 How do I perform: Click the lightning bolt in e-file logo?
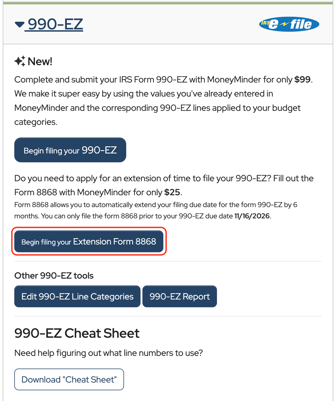click(284, 24)
